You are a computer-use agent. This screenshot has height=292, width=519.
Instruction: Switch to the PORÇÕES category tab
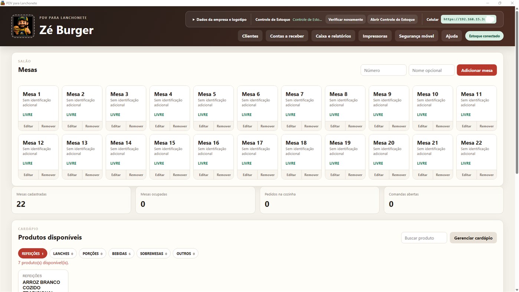[92, 253]
